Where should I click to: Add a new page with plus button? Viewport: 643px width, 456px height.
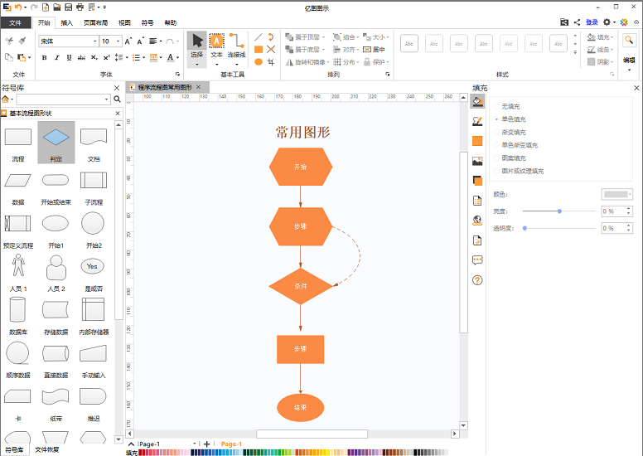[206, 444]
